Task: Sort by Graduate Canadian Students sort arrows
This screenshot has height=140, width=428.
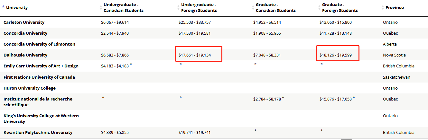Action: 253,7
